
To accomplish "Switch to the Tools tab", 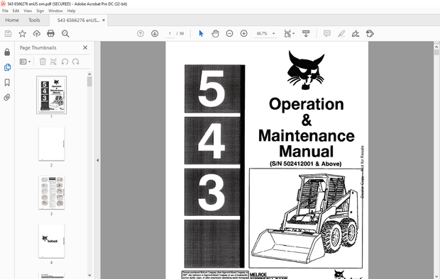I will point(34,20).
